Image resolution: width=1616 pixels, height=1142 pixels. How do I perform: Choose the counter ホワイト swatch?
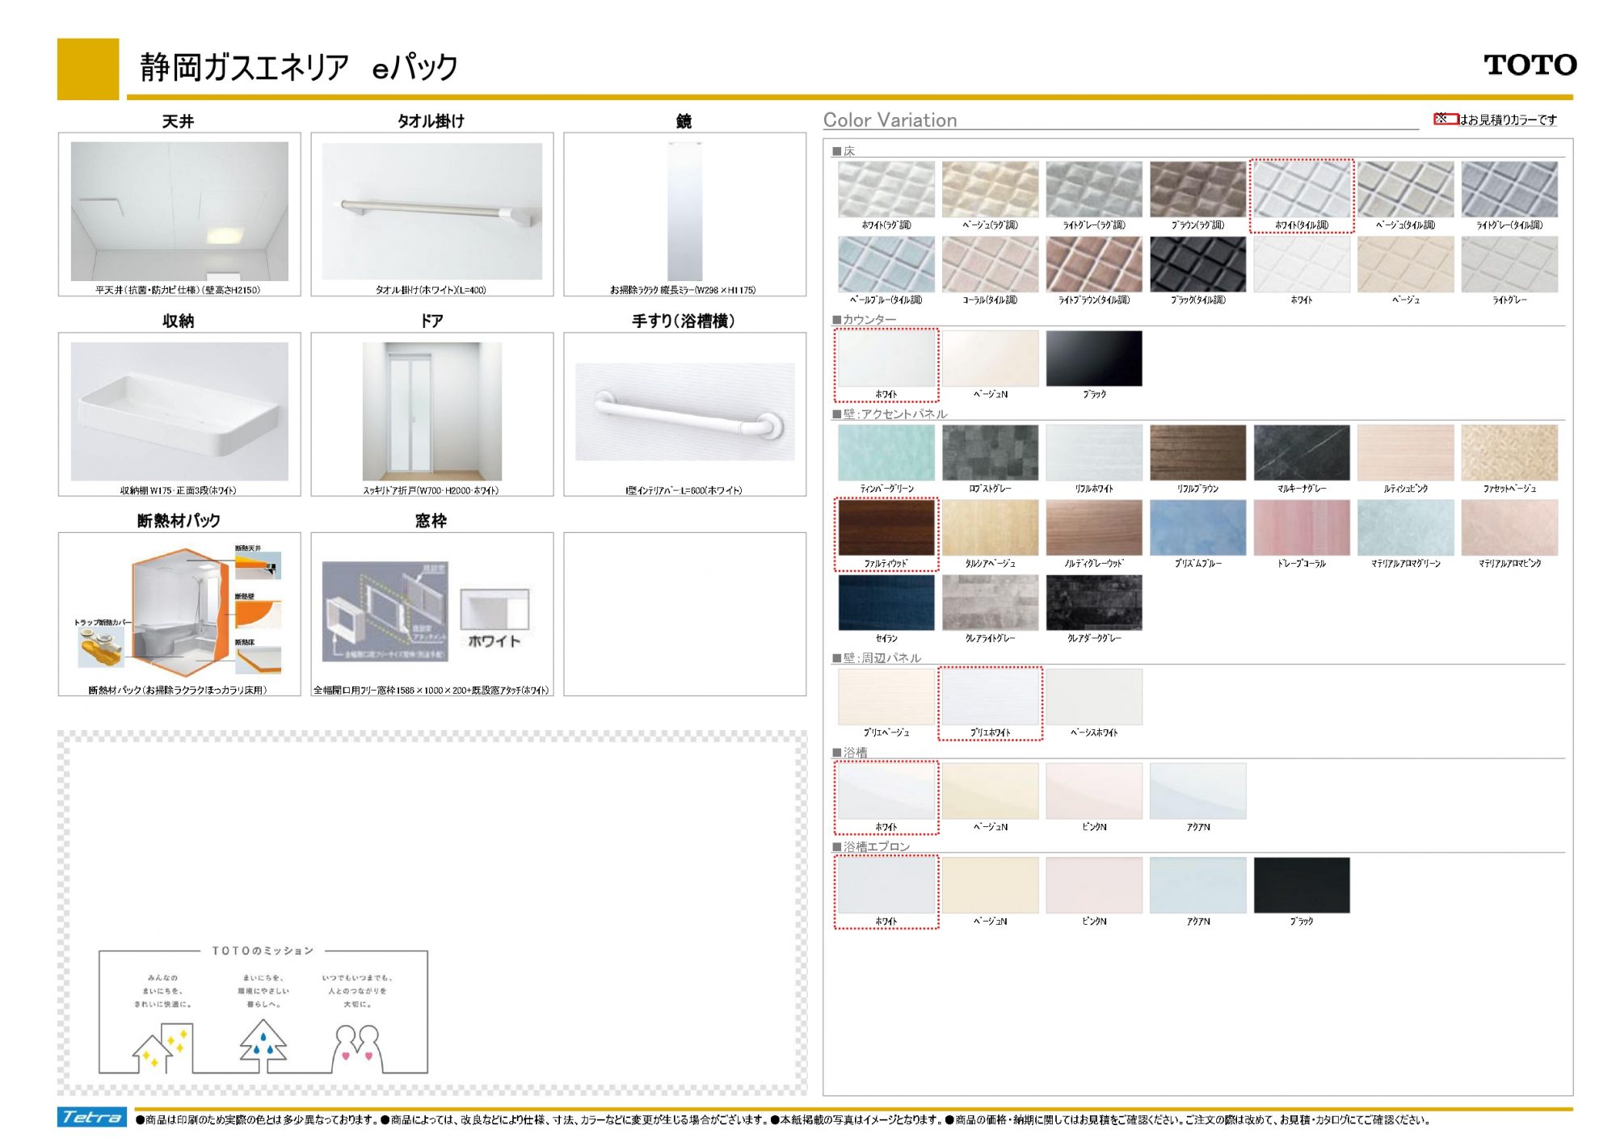[886, 359]
